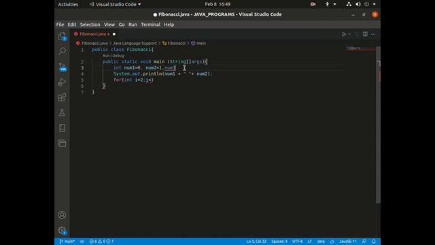Open the errors and warnings problems count
The image size is (435, 245).
(x=101, y=242)
